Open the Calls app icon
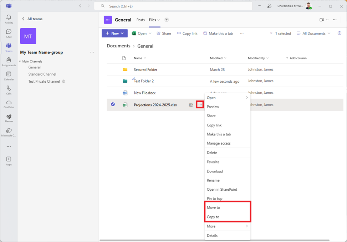The image size is (347, 242). pos(9,90)
